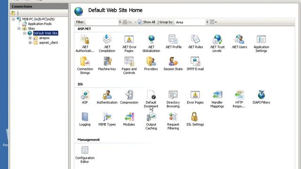Open Session State settings
This screenshot has width=301, height=169.
point(173,64)
